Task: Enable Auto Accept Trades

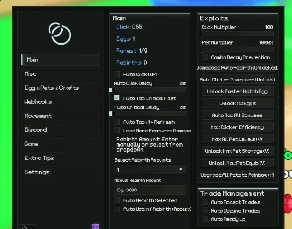Action: pos(205,202)
